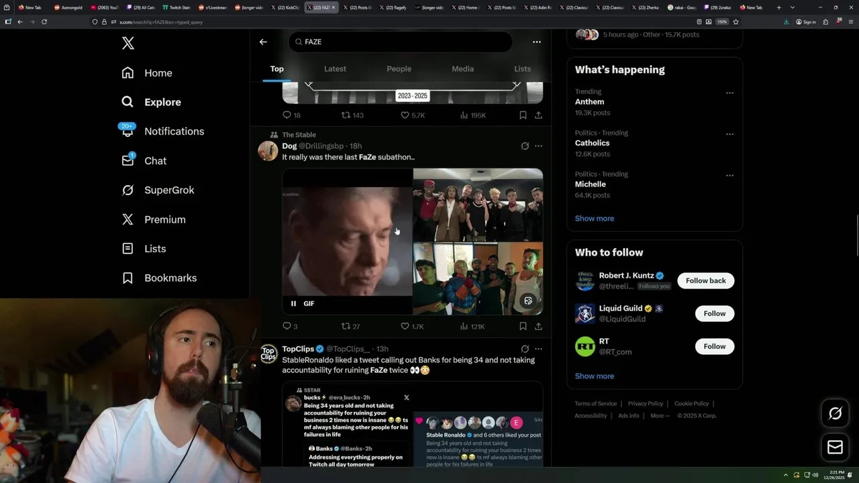Open more options for Anthem trend

[x=729, y=93]
